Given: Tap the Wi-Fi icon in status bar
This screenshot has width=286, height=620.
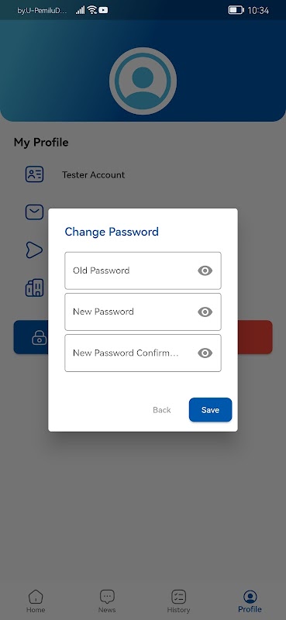Looking at the screenshot, I should tap(92, 10).
